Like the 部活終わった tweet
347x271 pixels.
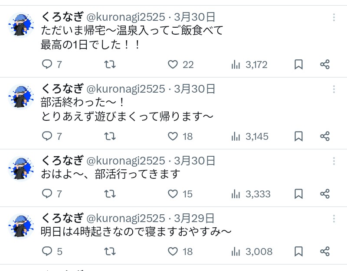point(173,136)
